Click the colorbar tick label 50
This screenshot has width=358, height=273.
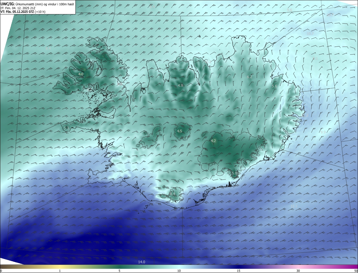coord(356,271)
